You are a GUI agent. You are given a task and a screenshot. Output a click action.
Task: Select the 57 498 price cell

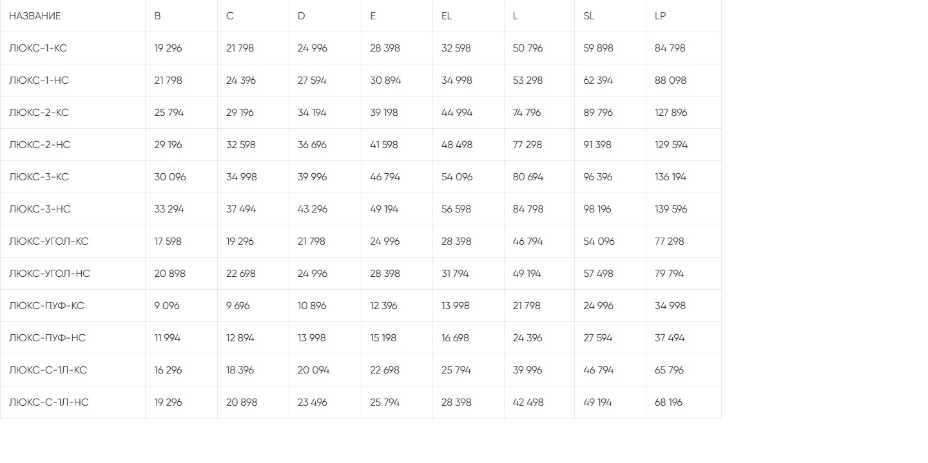click(598, 274)
